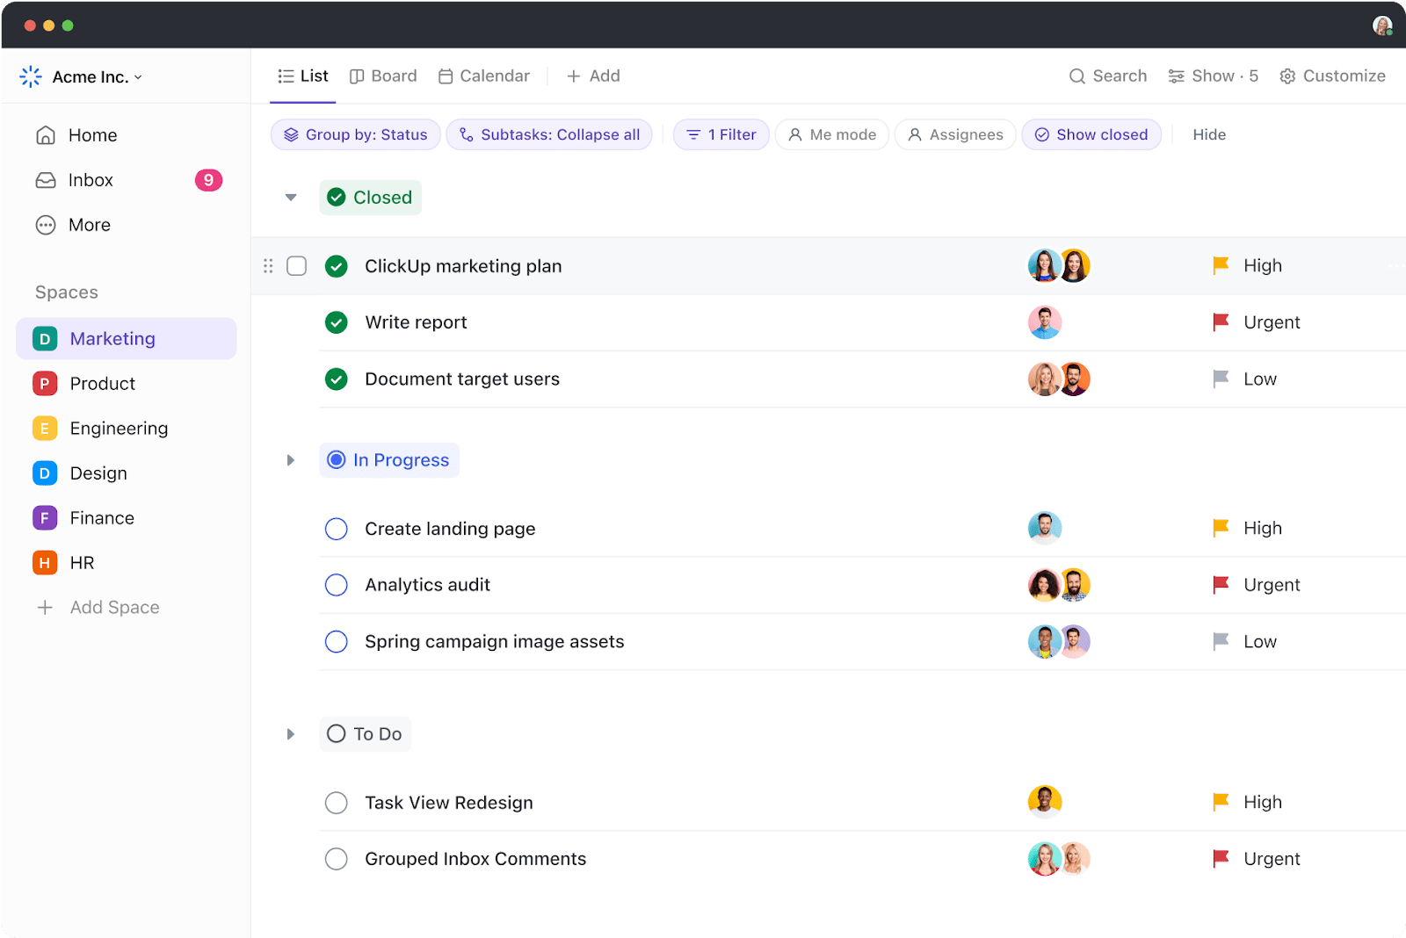The height and width of the screenshot is (938, 1406).
Task: Open the Analytics audit task
Action: (x=428, y=585)
